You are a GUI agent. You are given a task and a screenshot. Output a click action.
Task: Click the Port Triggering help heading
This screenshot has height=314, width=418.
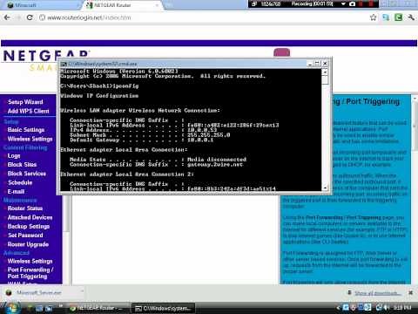tap(367, 101)
